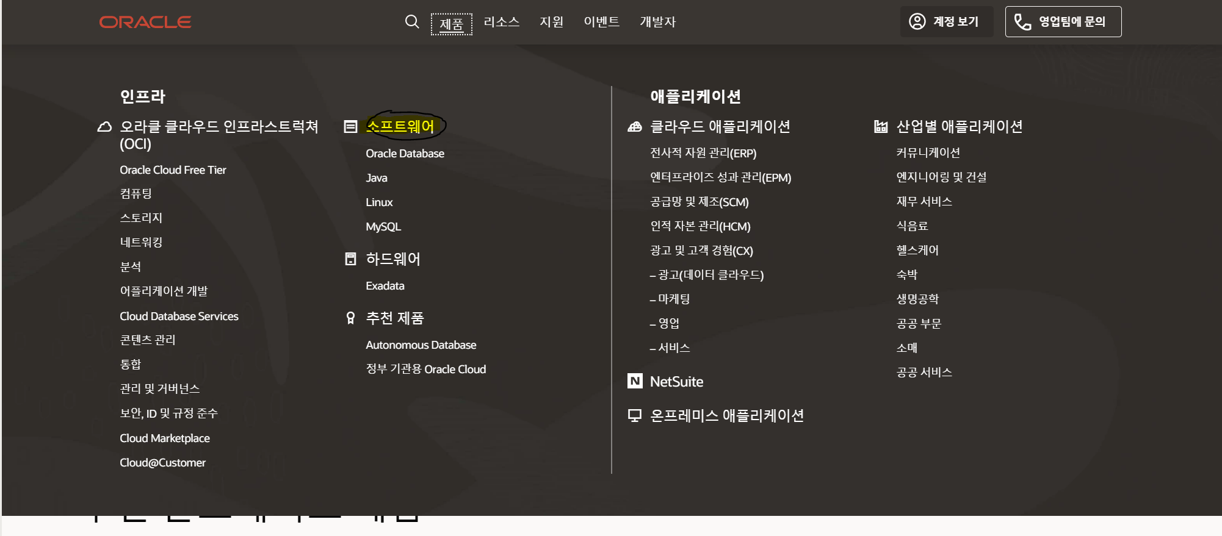Open 공급망 및 제조(SCM) link
Viewport: 1222px width, 536px height.
(700, 202)
